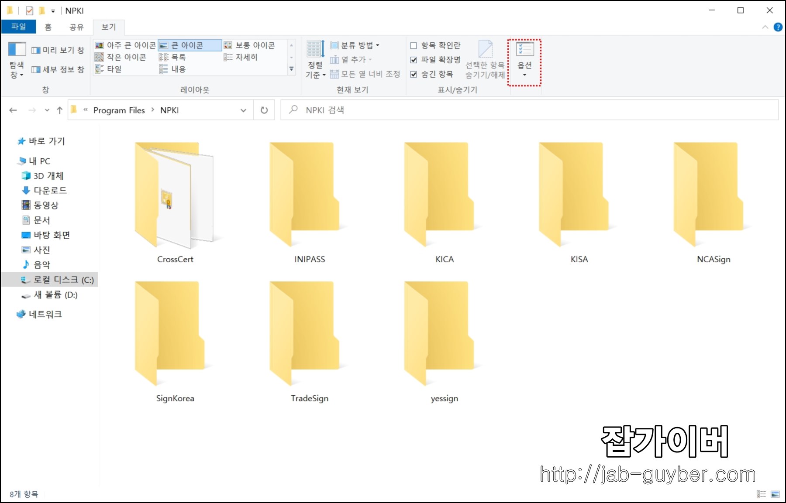Open the 정렬 기준 sort dropdown
This screenshot has height=503, width=786.
click(315, 60)
